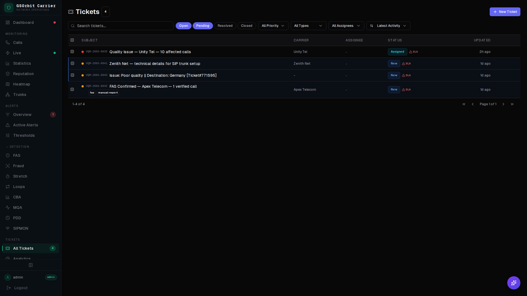Open the Quality Issue Unity Tel ticket
The height and width of the screenshot is (296, 527).
pos(150,52)
